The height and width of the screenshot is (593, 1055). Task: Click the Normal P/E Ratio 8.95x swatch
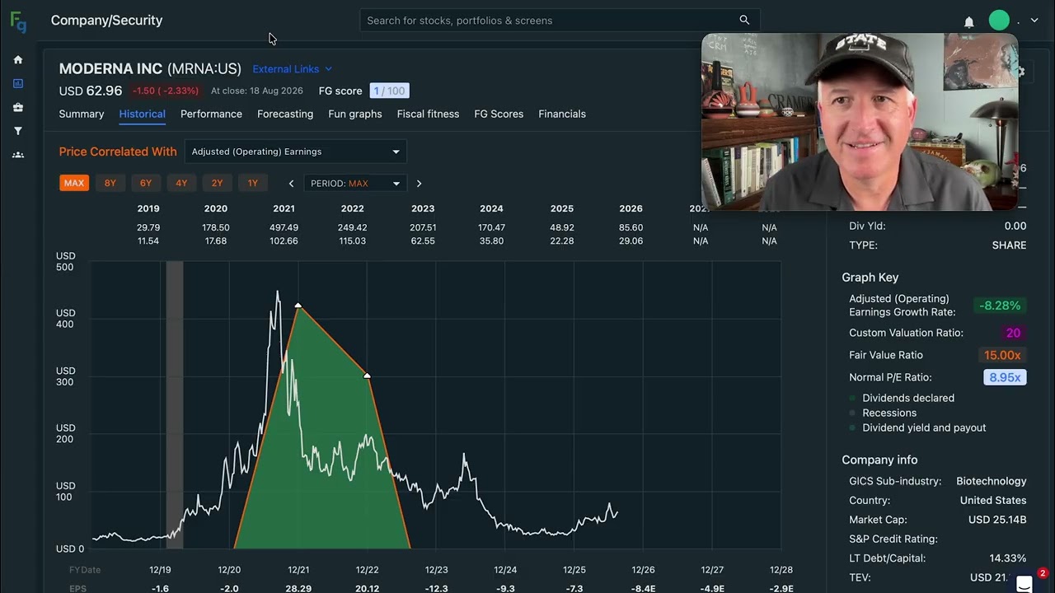(x=1005, y=377)
